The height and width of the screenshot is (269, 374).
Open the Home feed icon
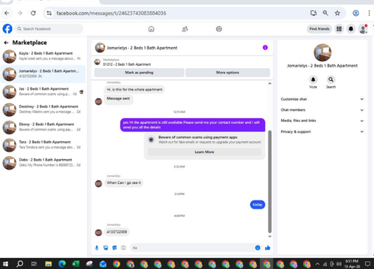click(151, 29)
